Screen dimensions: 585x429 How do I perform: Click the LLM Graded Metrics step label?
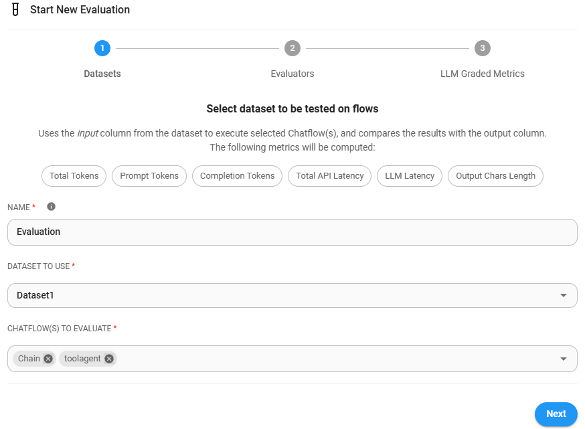click(482, 74)
